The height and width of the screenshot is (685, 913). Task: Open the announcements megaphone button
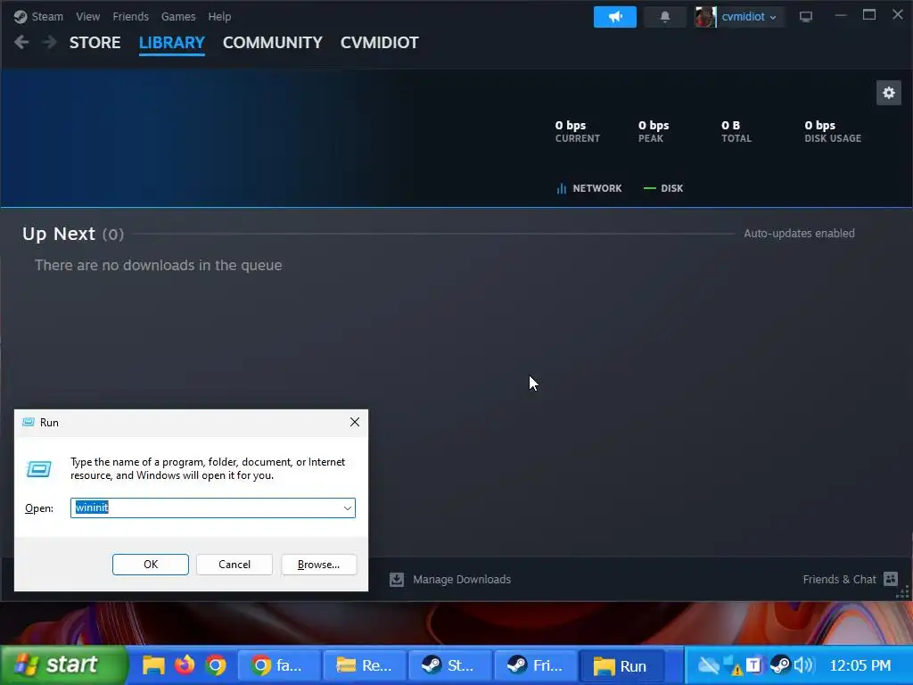pyautogui.click(x=615, y=16)
